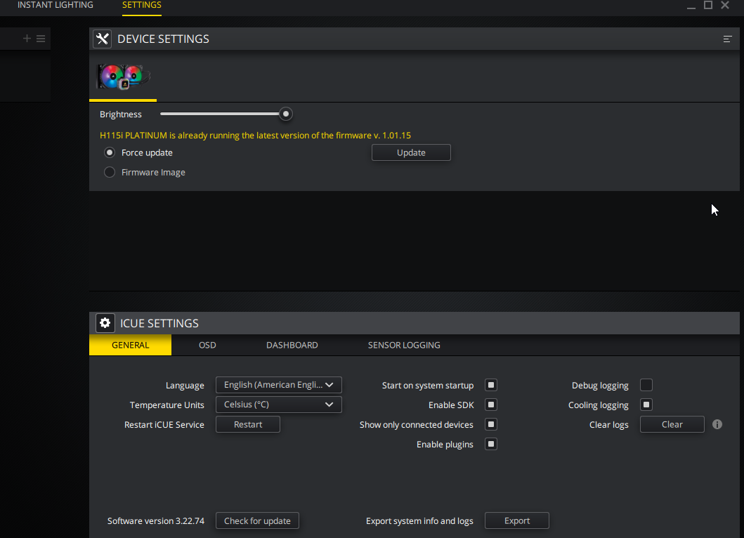Click the firmware version status message
744x538 pixels.
(255, 136)
